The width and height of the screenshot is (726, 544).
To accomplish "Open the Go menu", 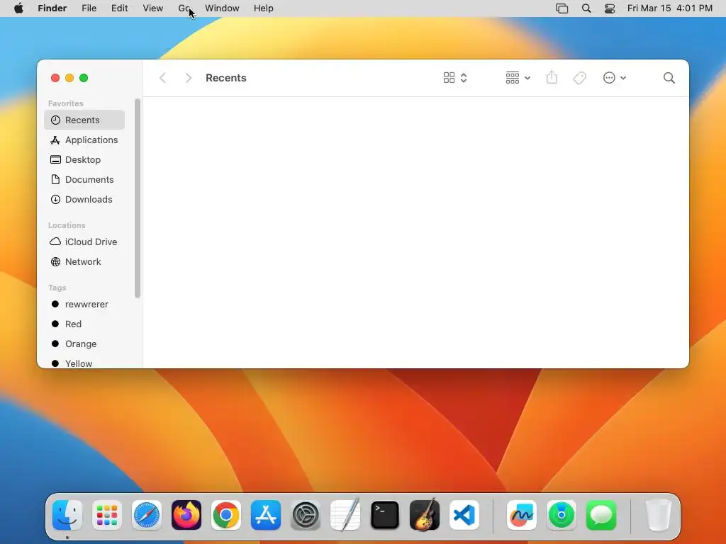I will [x=184, y=8].
